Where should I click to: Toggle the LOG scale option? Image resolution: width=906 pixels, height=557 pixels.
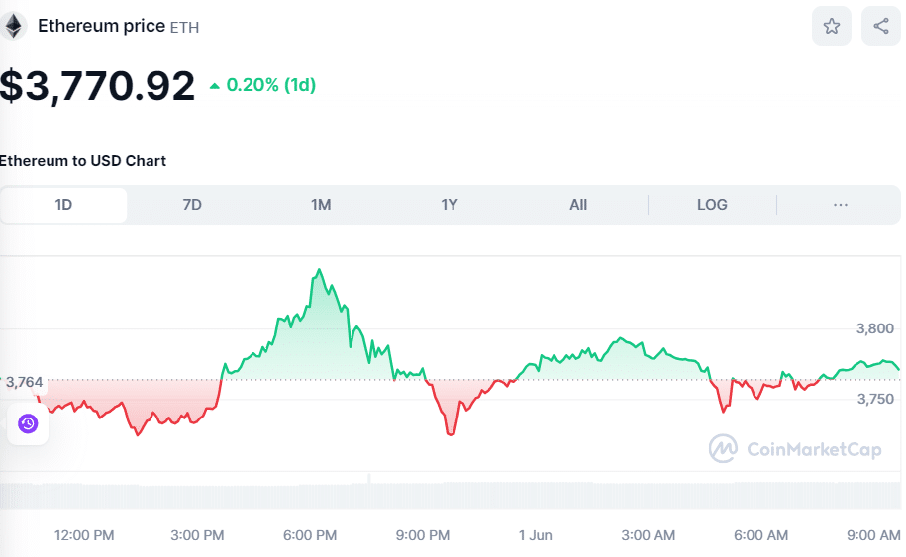click(712, 205)
